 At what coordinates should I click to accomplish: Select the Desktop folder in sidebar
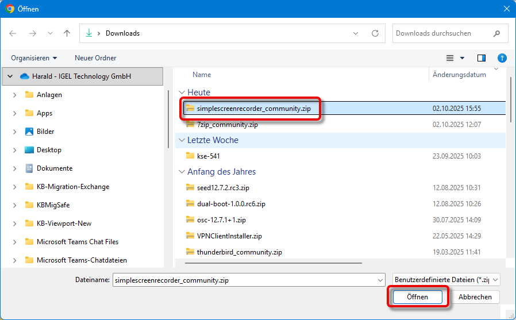tap(49, 150)
